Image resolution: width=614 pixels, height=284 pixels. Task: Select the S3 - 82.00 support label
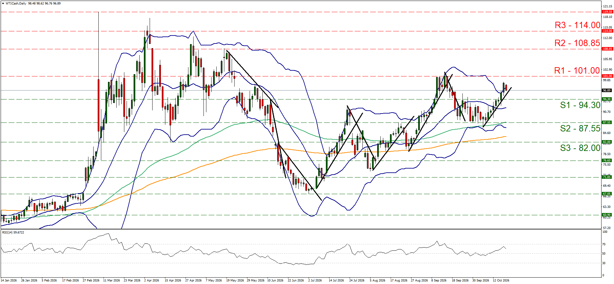point(580,148)
